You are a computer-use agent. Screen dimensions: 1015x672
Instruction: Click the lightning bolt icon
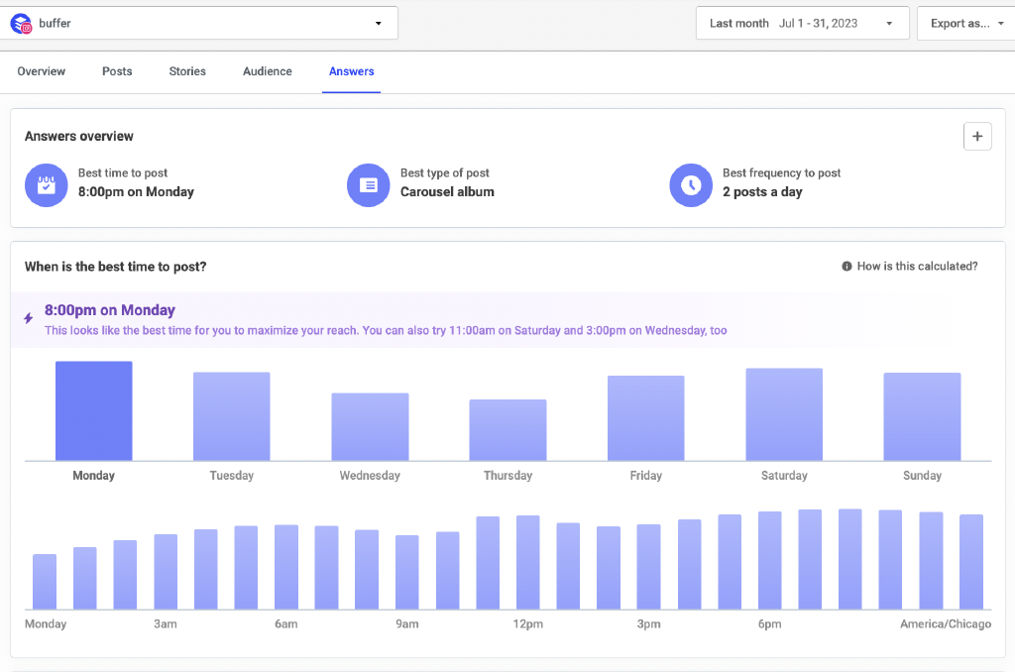click(28, 318)
